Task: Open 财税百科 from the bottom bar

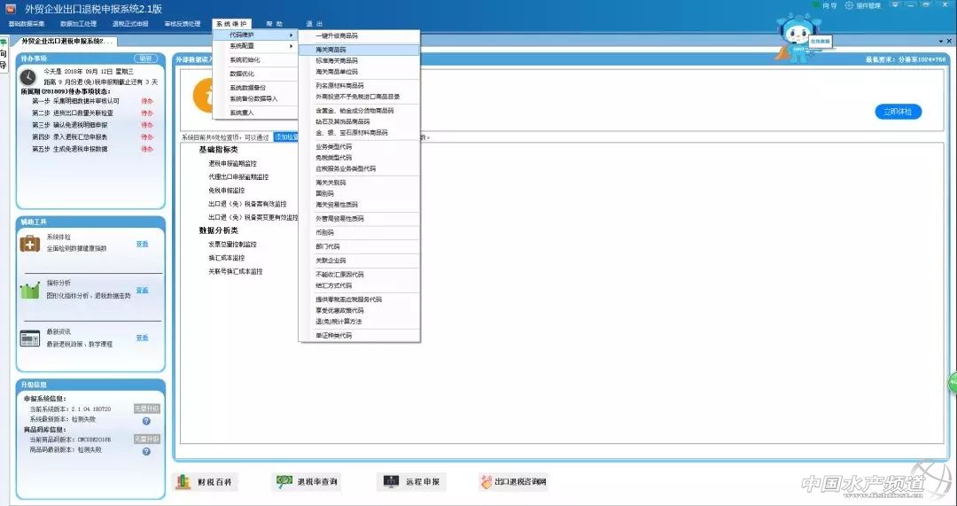Action: click(x=204, y=482)
